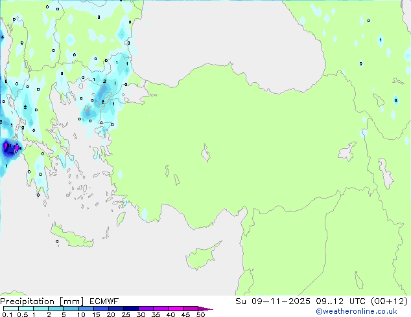The height and width of the screenshot is (317, 411).
Task: Click the 5–10 mm legend color box
Action: (71, 309)
